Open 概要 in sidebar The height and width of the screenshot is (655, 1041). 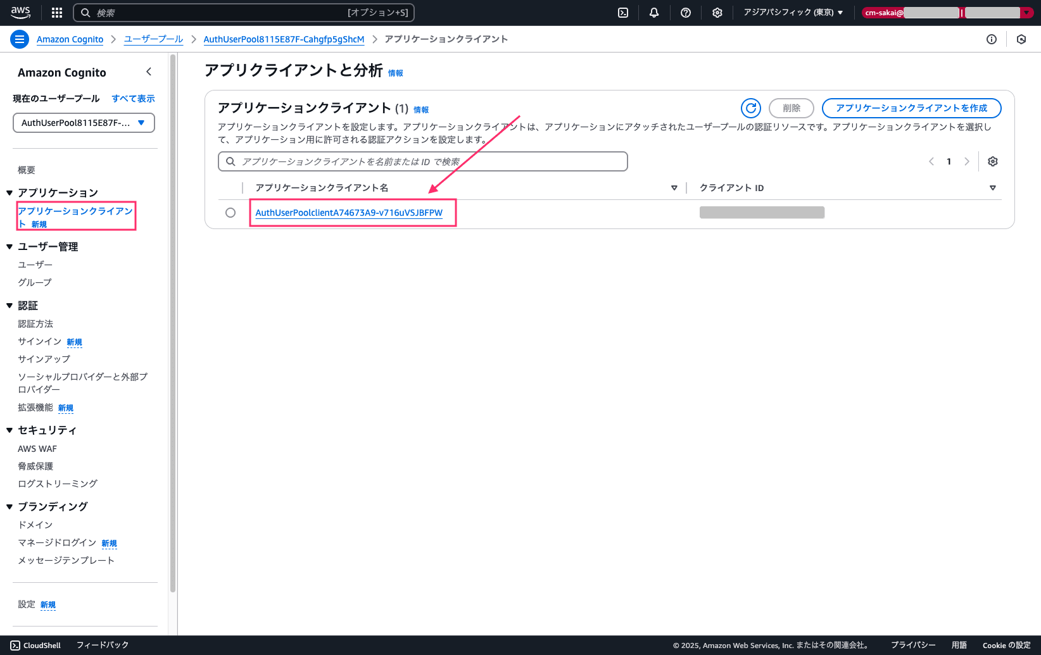27,170
